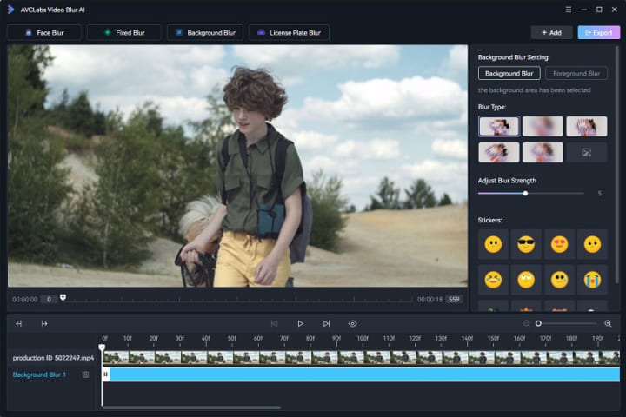
Task: Add the heart-eyes emoji sticker
Action: (x=559, y=245)
